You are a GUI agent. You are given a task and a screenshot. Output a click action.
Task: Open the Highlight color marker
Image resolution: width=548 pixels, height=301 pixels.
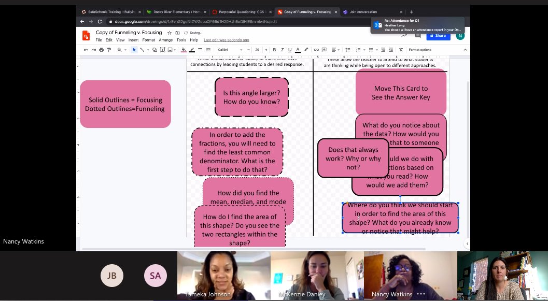point(306,50)
